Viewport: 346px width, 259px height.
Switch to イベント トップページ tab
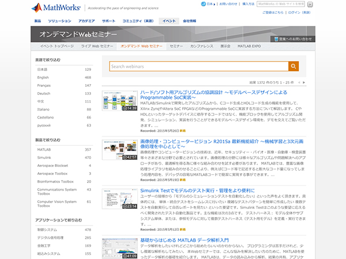pos(57,46)
